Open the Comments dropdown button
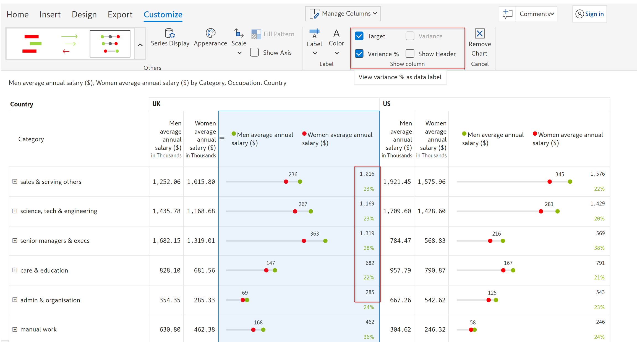The image size is (637, 342). [x=536, y=14]
